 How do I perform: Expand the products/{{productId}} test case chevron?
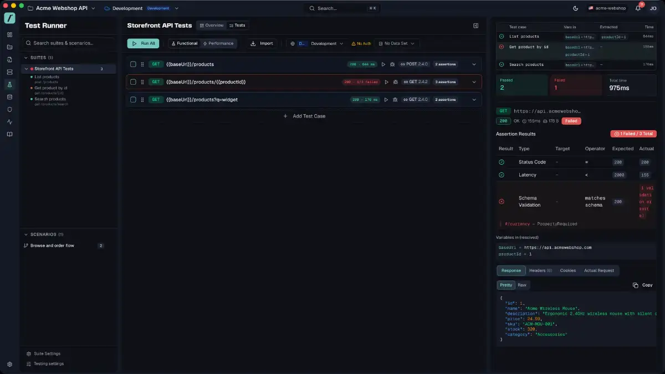click(x=474, y=82)
